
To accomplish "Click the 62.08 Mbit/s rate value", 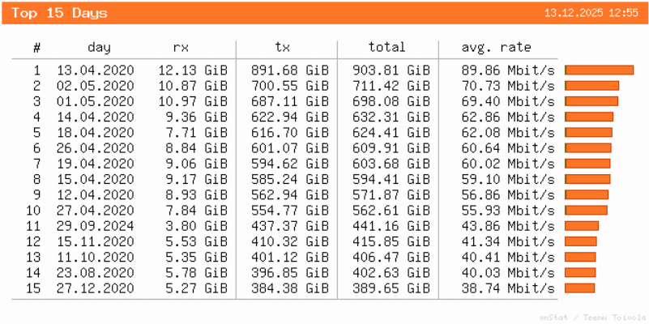I will coord(508,133).
